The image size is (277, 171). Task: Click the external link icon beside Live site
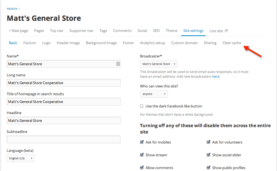(x=226, y=31)
